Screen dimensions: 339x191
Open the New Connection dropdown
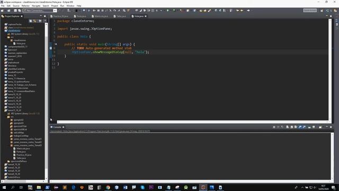click(x=55, y=11)
